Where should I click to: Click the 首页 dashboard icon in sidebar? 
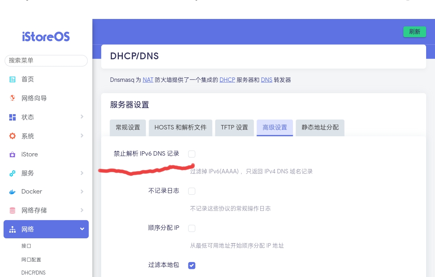point(12,79)
